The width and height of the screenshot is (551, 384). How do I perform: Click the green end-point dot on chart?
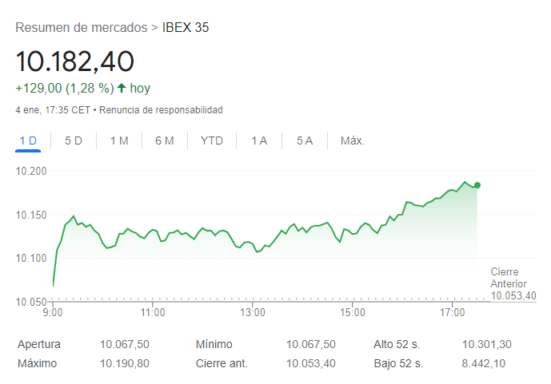[477, 185]
